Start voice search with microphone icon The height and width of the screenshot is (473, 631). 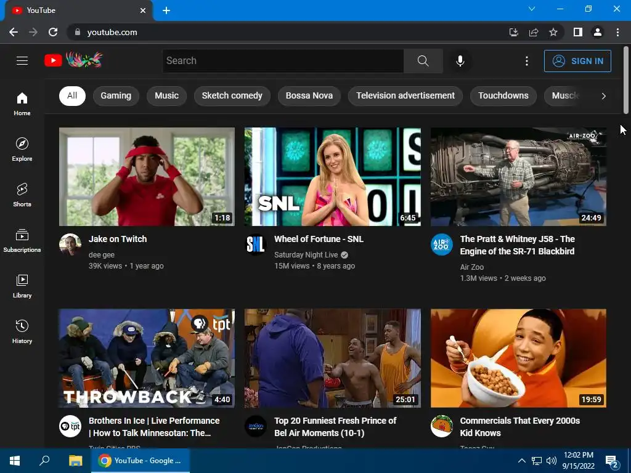coord(460,61)
